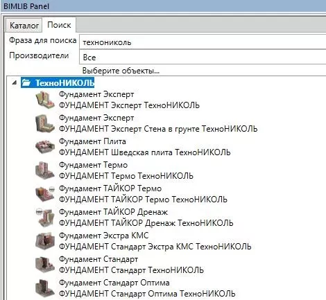Select Фундамент Плита row title
This screenshot has width=326, height=300.
pos(92,141)
